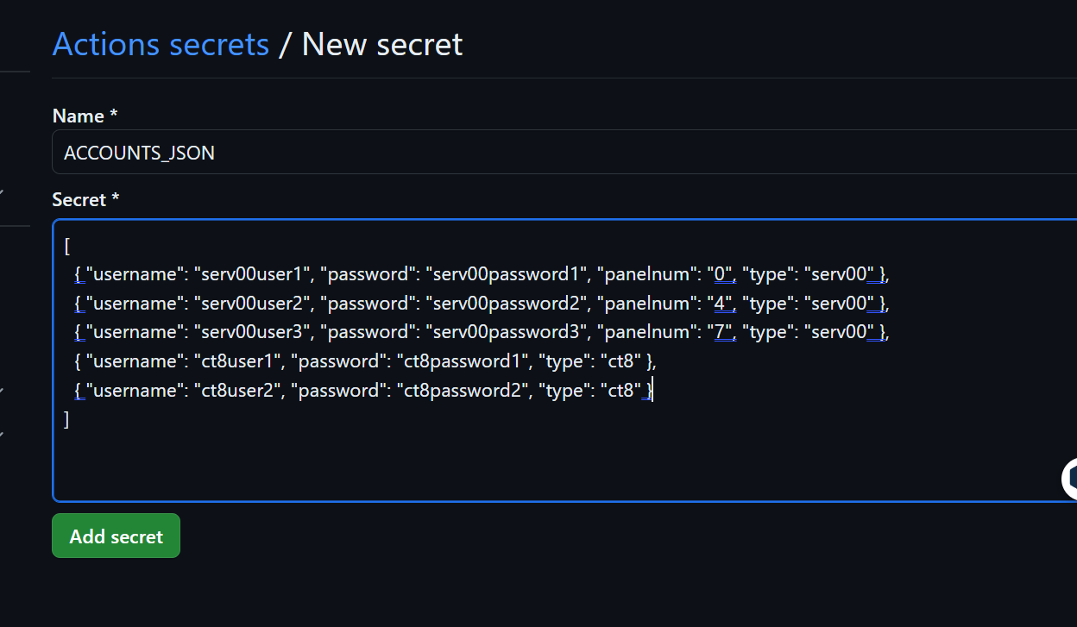Screen dimensions: 1077x627
Task: Open the Actions secrets breadcrumb link
Action: coord(161,44)
